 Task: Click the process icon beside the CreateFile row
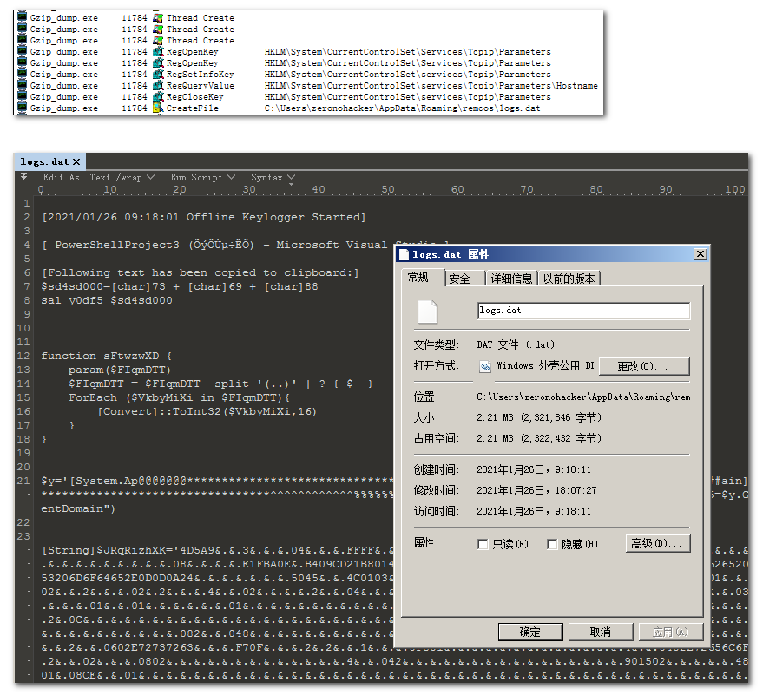pyautogui.click(x=22, y=108)
